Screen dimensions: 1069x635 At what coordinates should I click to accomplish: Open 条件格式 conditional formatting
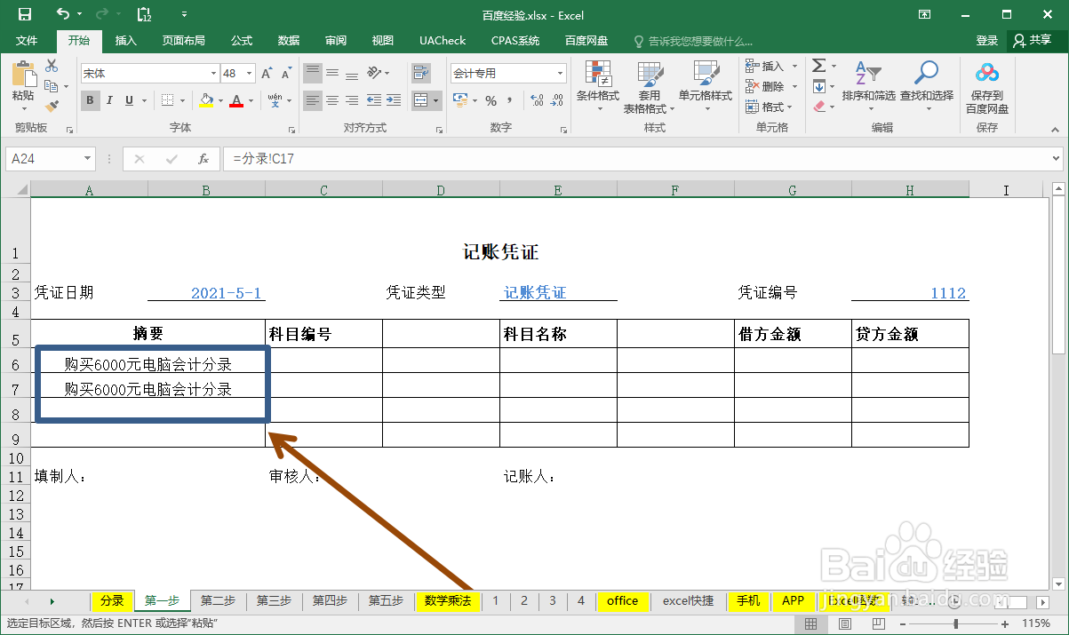[x=598, y=87]
